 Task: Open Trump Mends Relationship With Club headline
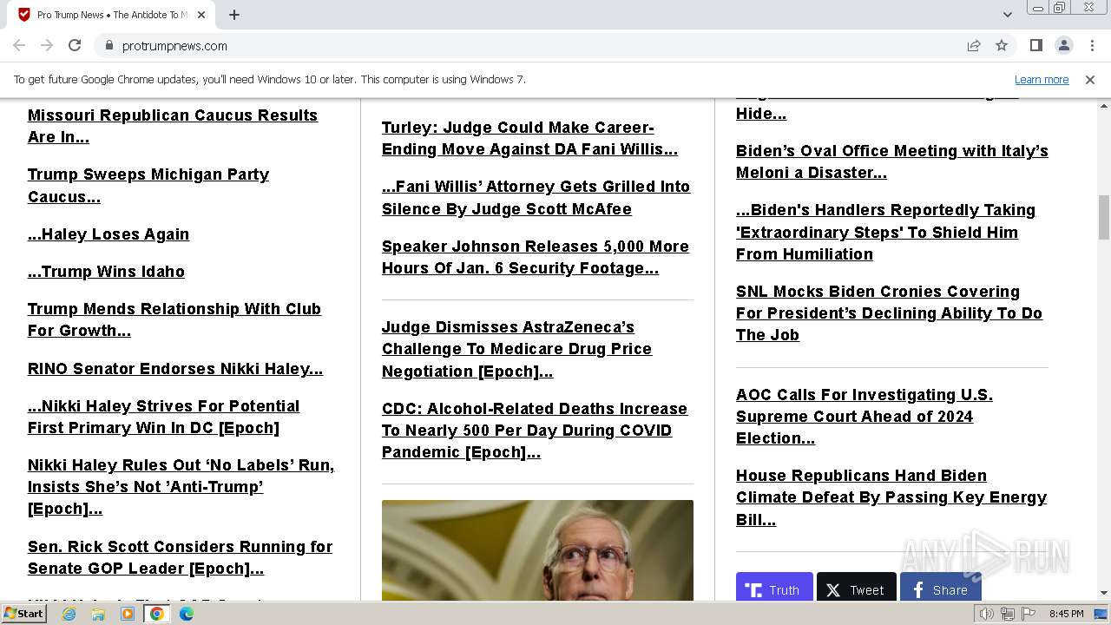[174, 319]
